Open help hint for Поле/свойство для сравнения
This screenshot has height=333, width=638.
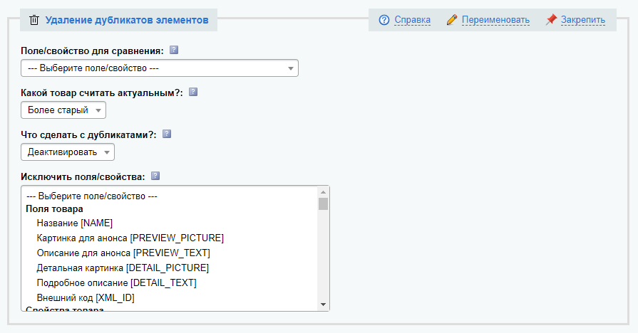tap(174, 51)
